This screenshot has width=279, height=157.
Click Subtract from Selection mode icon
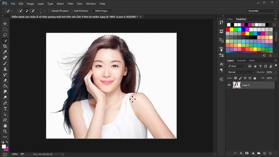click(32, 11)
